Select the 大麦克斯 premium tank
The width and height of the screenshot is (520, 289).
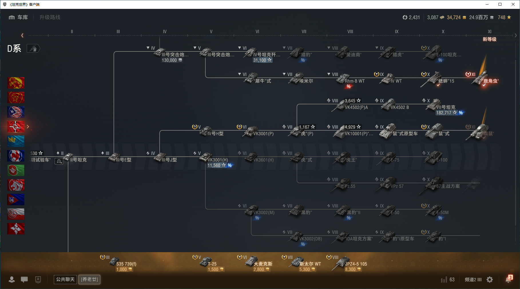[255, 263]
